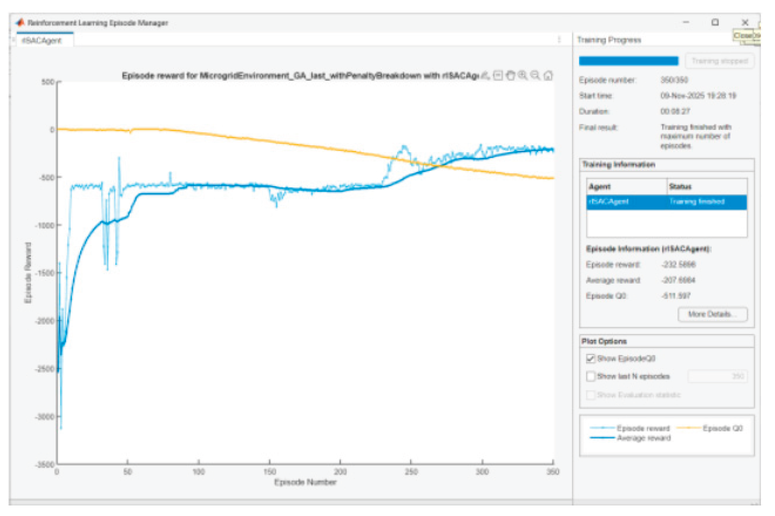Viewport: 775px width, 516px height.
Task: Enable Show last N episodes checkbox
Action: coord(591,377)
